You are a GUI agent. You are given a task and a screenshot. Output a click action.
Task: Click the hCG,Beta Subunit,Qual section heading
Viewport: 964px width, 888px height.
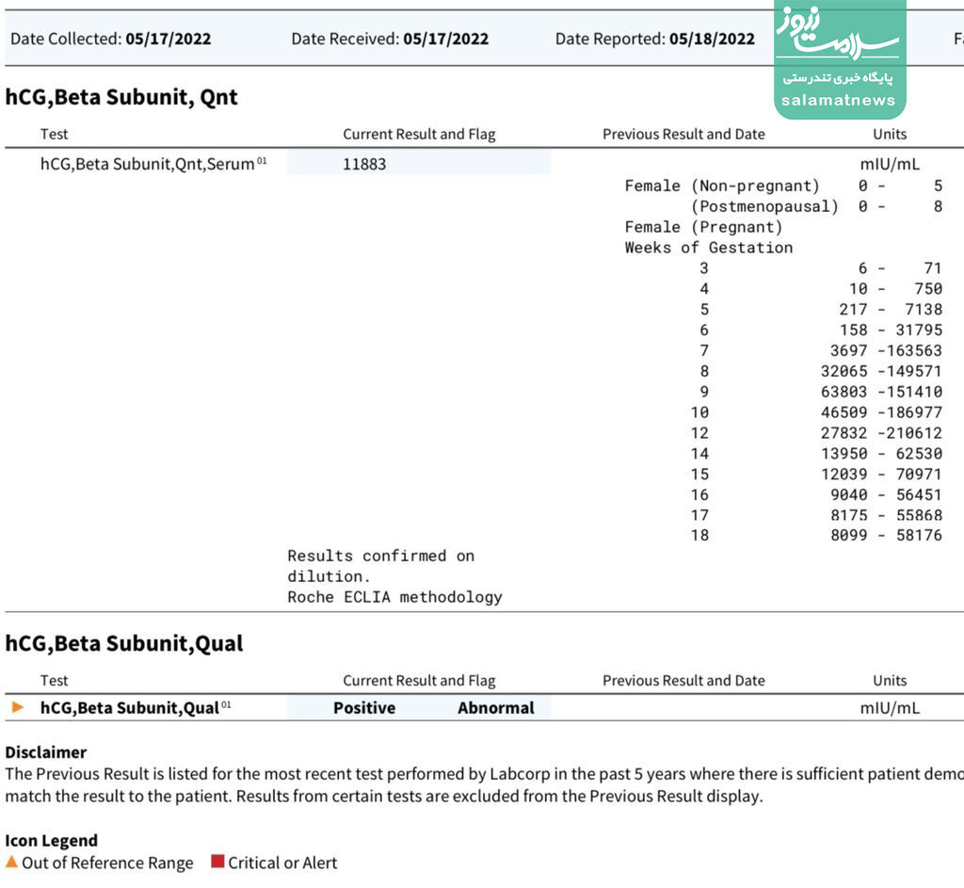124,643
